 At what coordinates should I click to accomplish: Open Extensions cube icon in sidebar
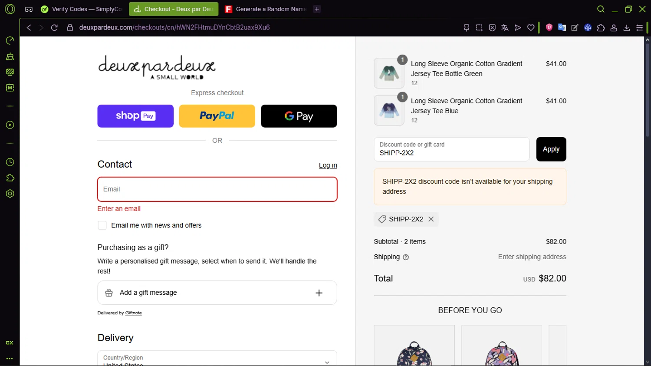pyautogui.click(x=10, y=178)
